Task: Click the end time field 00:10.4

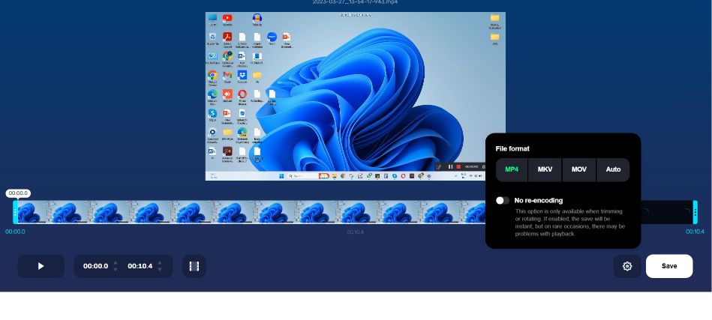Action: [x=140, y=266]
